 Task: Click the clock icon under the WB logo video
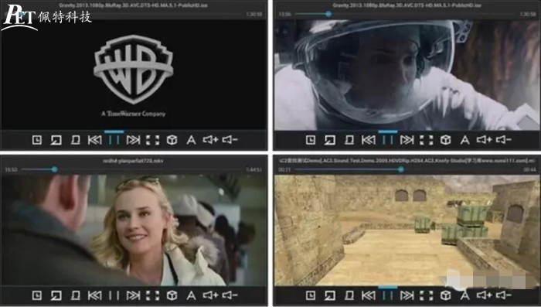[x=37, y=140]
